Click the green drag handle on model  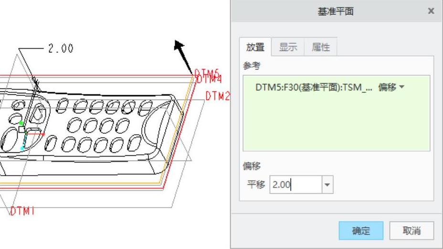[21, 123]
